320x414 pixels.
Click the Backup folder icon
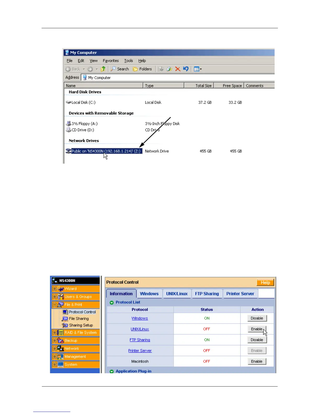tap(61, 341)
